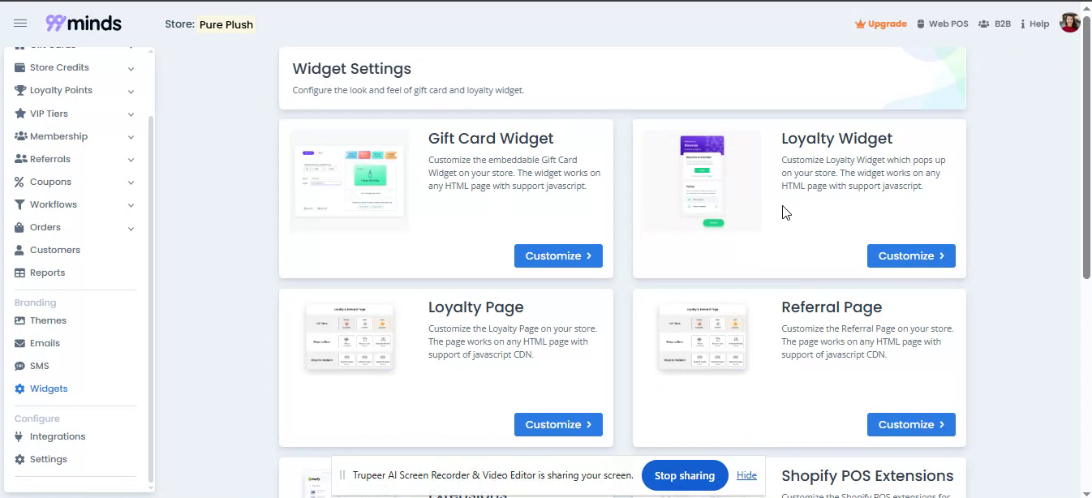Open the hamburger menu icon
1092x498 pixels.
click(20, 24)
